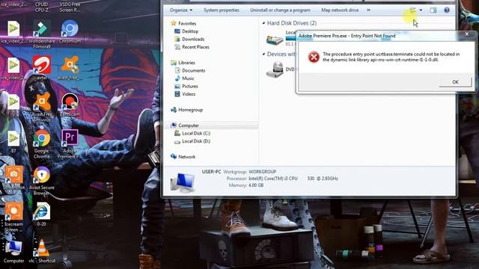Open the view options dropdown arrow
The height and width of the screenshot is (269, 479).
421,10
